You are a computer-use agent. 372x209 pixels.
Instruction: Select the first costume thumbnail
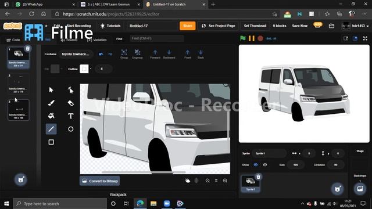pyautogui.click(x=18, y=57)
